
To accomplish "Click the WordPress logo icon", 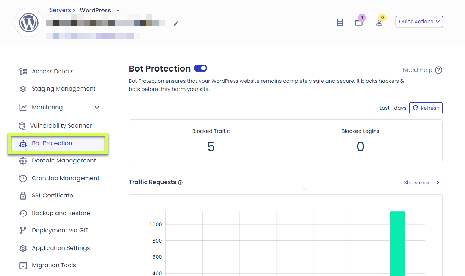I will [29, 23].
